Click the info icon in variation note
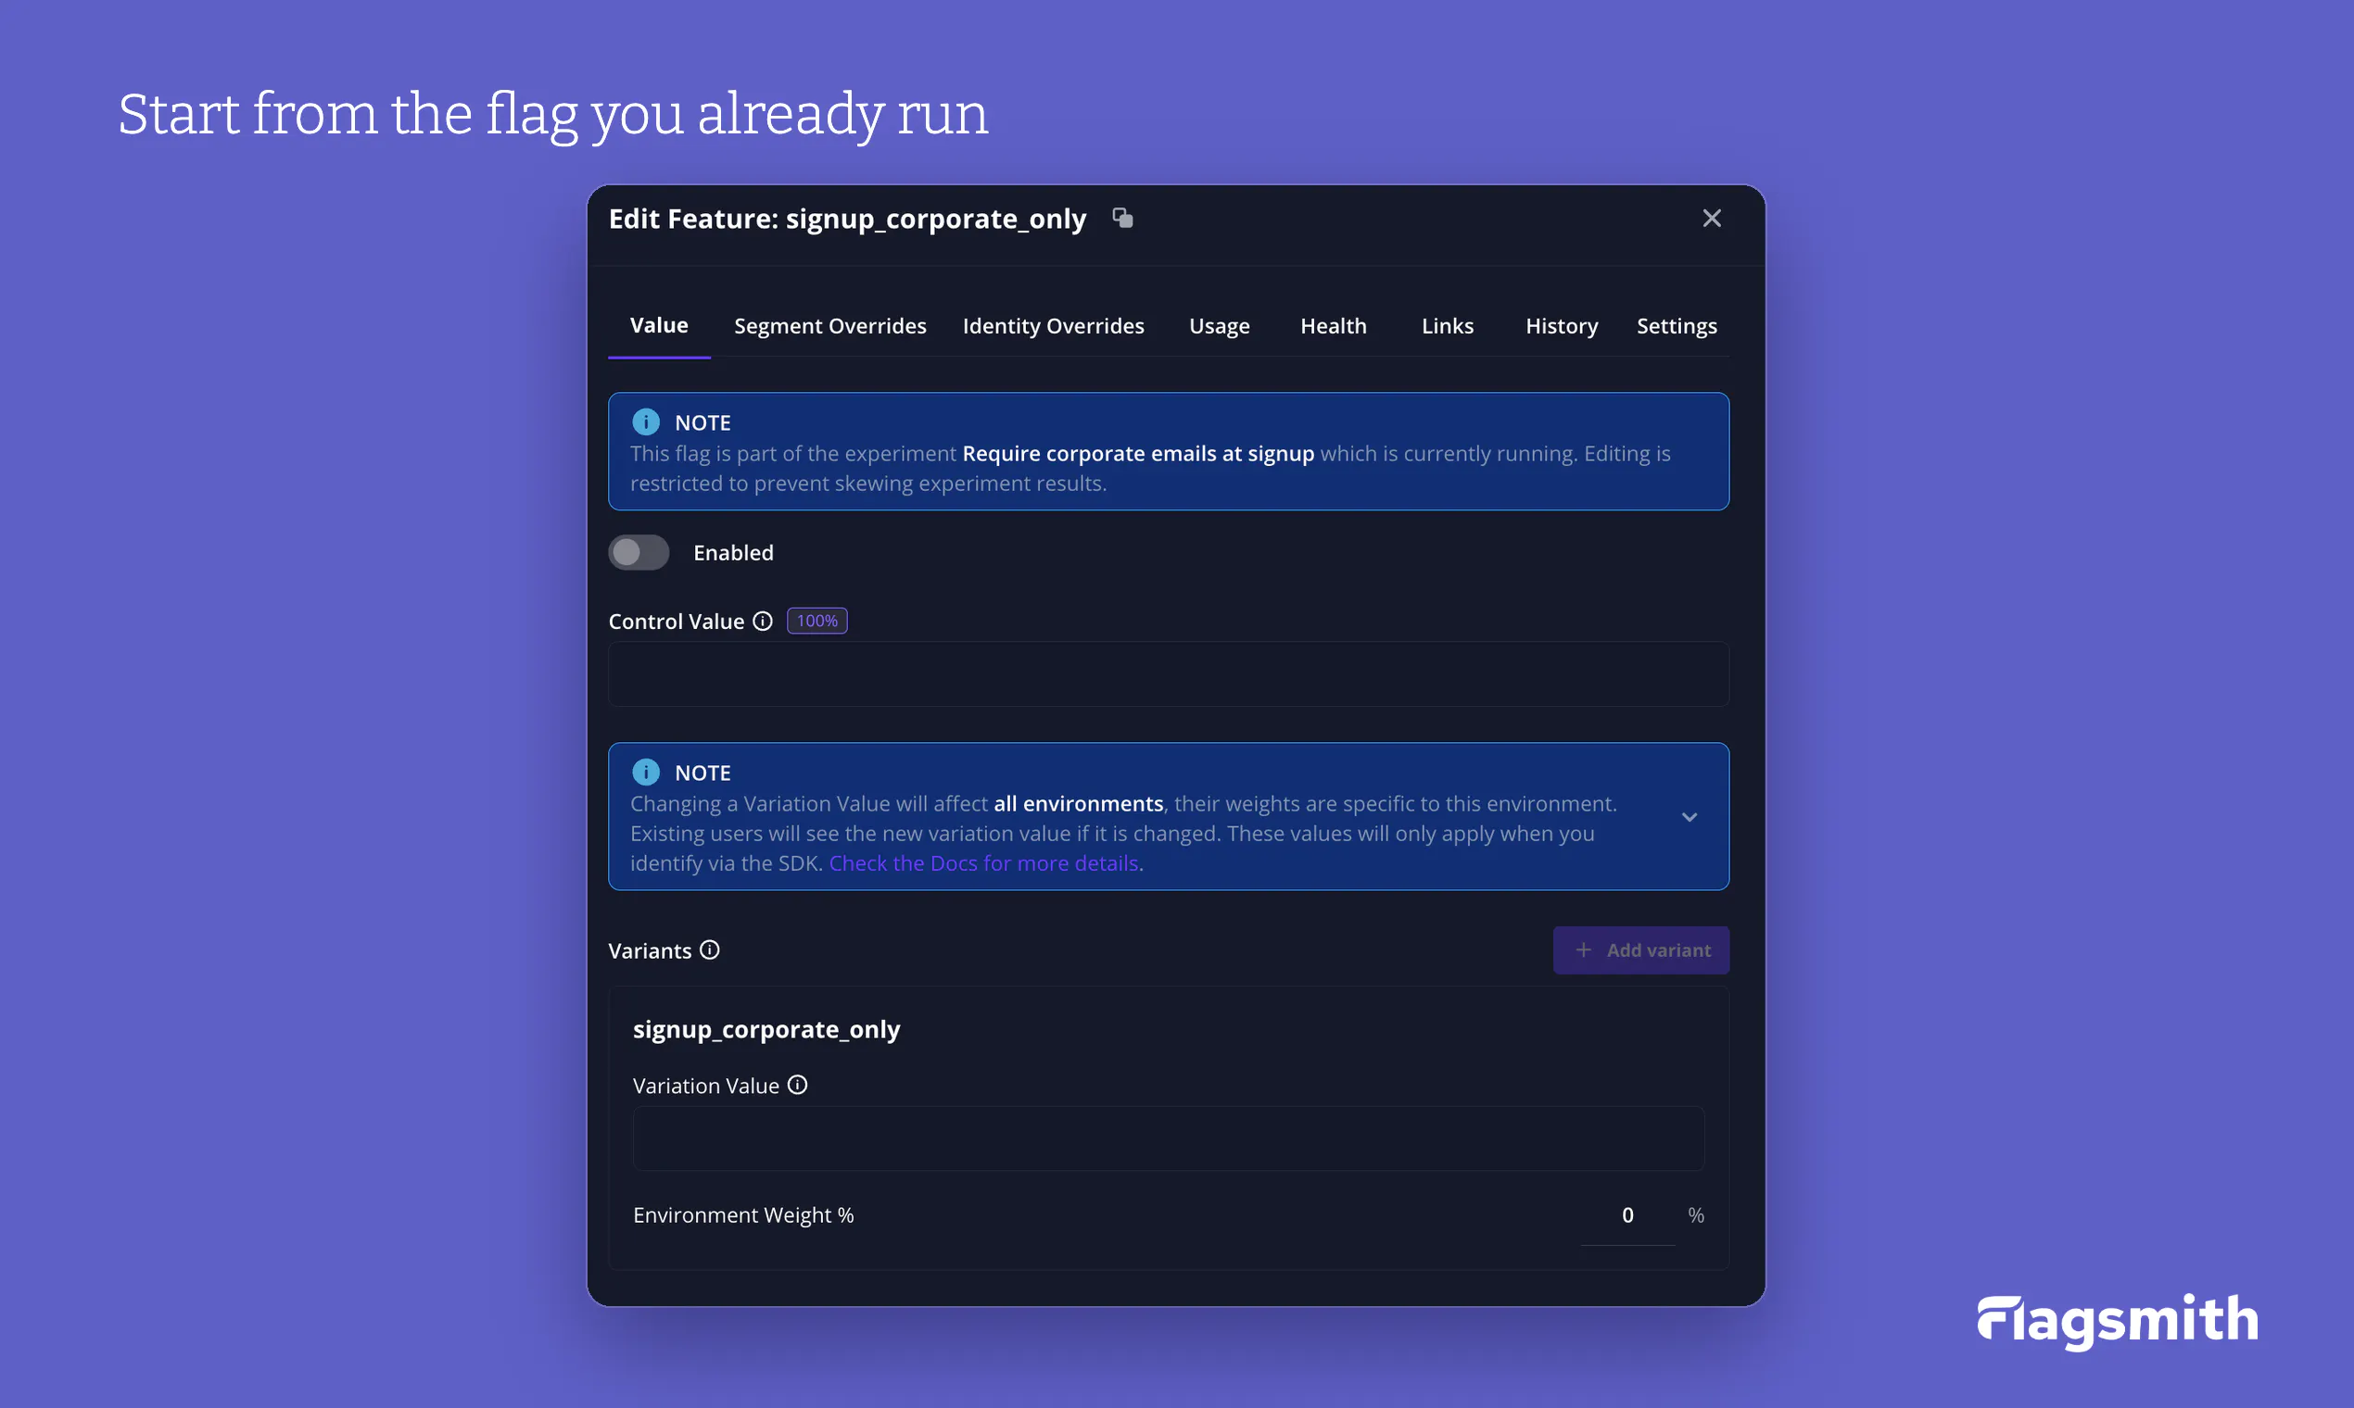 pyautogui.click(x=645, y=772)
